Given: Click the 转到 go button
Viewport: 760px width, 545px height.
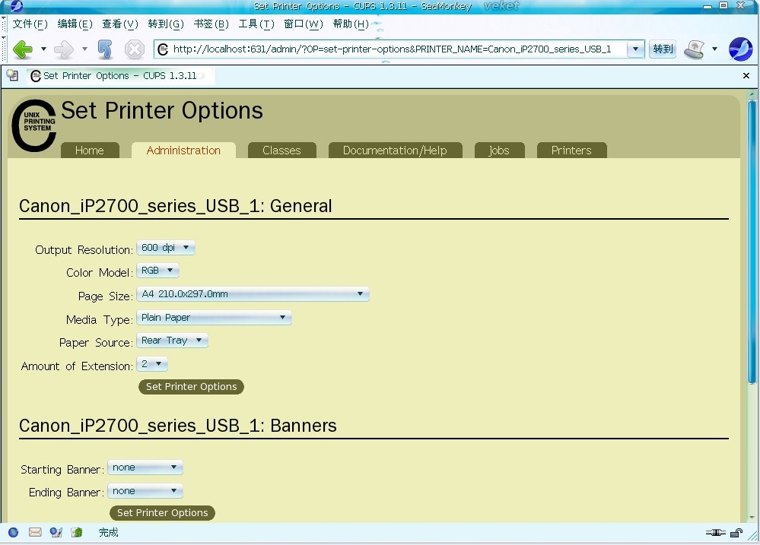Looking at the screenshot, I should click(663, 49).
